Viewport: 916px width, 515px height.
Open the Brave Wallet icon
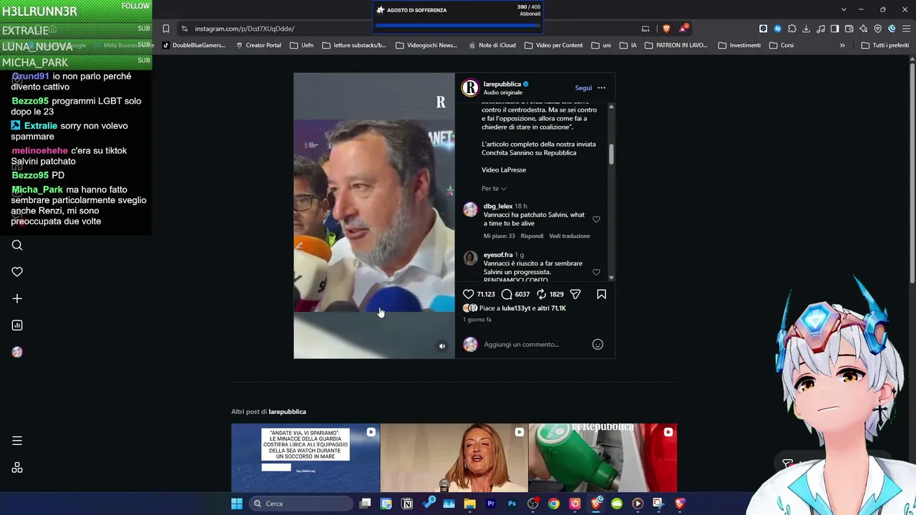849,29
